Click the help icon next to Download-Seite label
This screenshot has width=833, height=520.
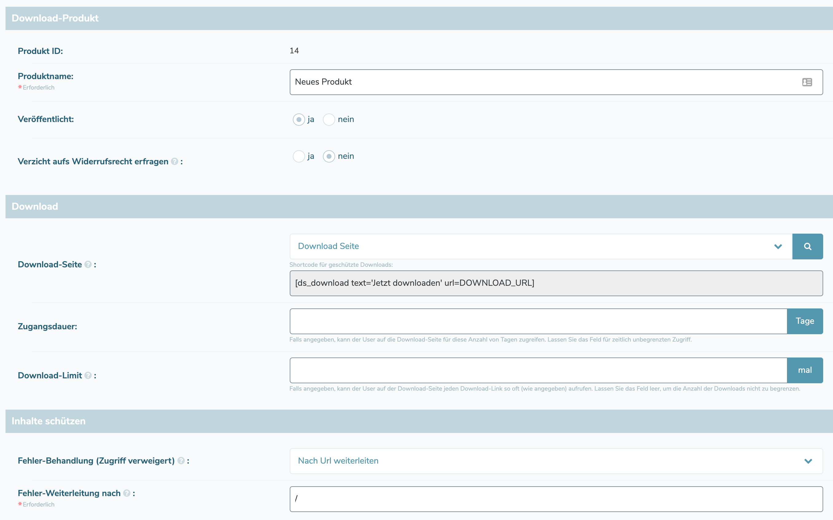tap(88, 265)
